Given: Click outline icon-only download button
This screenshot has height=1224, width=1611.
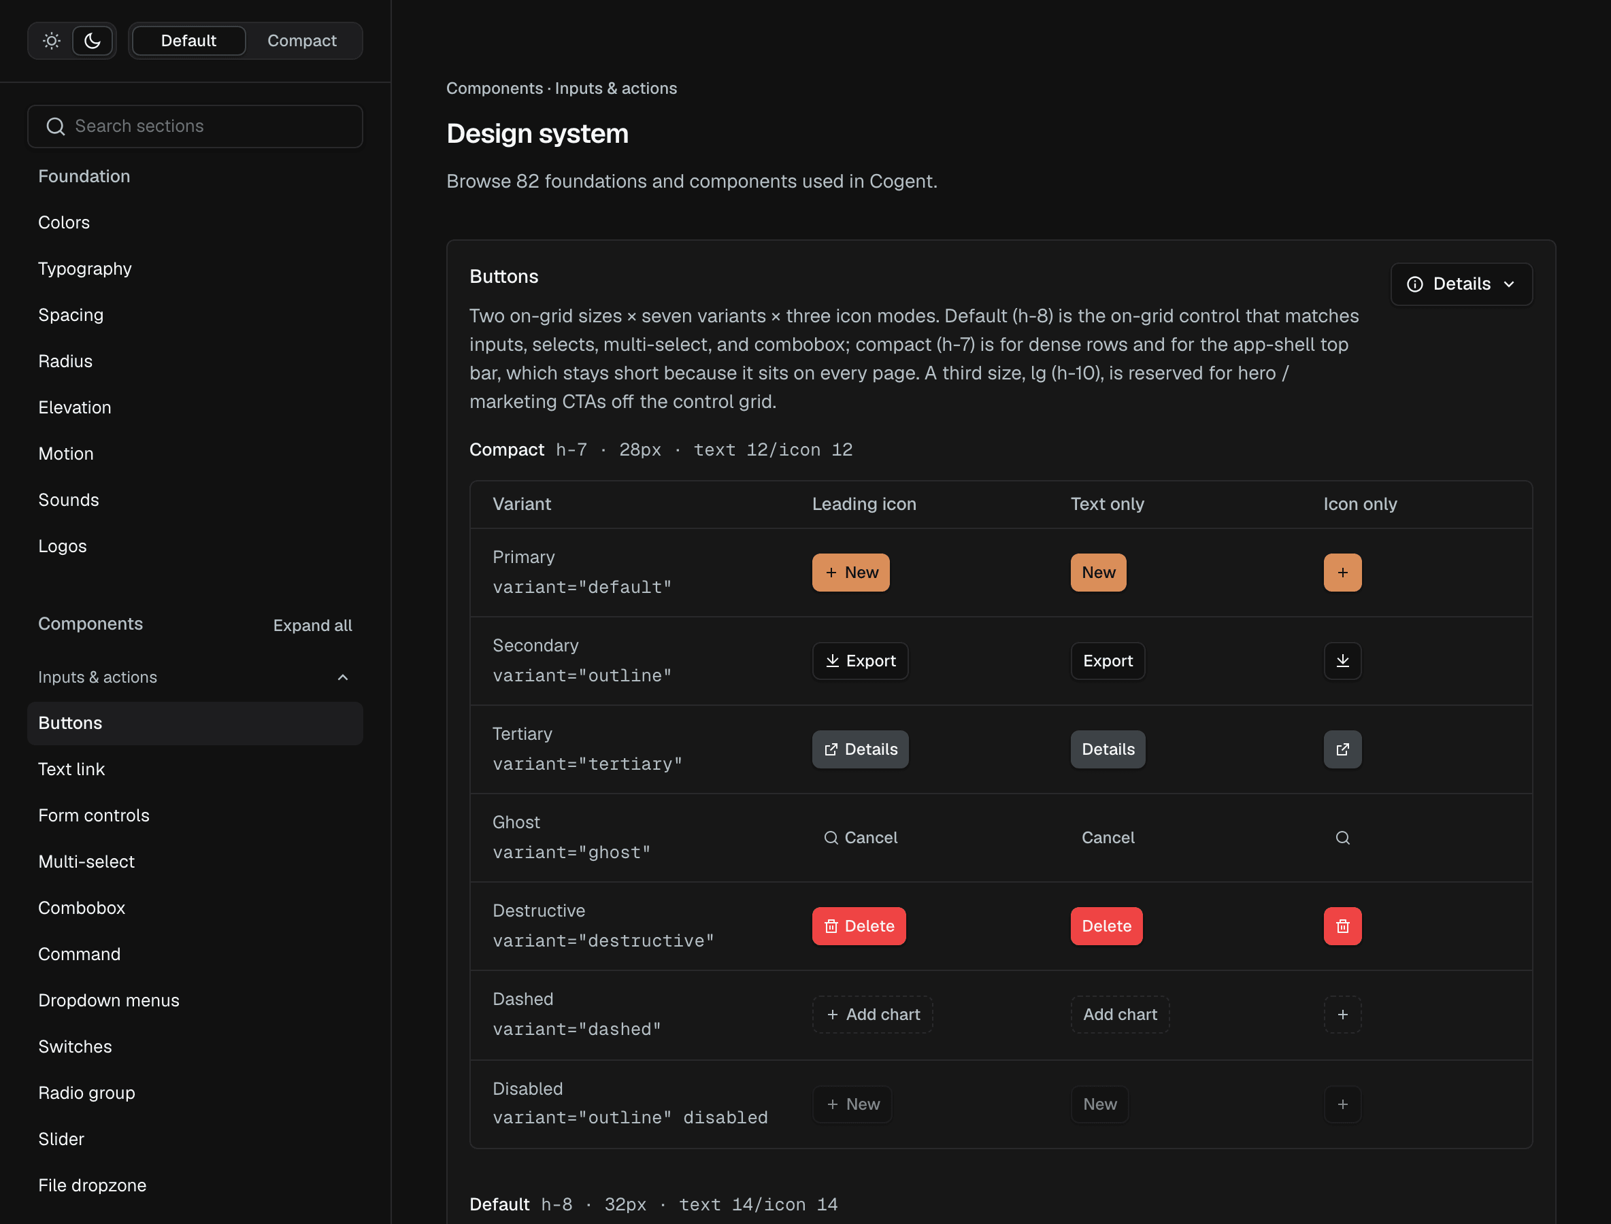Looking at the screenshot, I should coord(1342,661).
